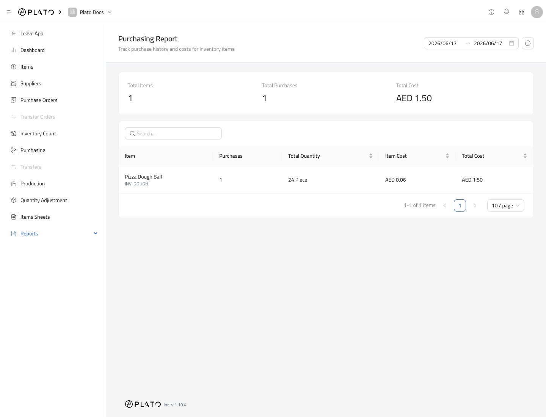Click the AED 1.50 table cell

click(472, 180)
